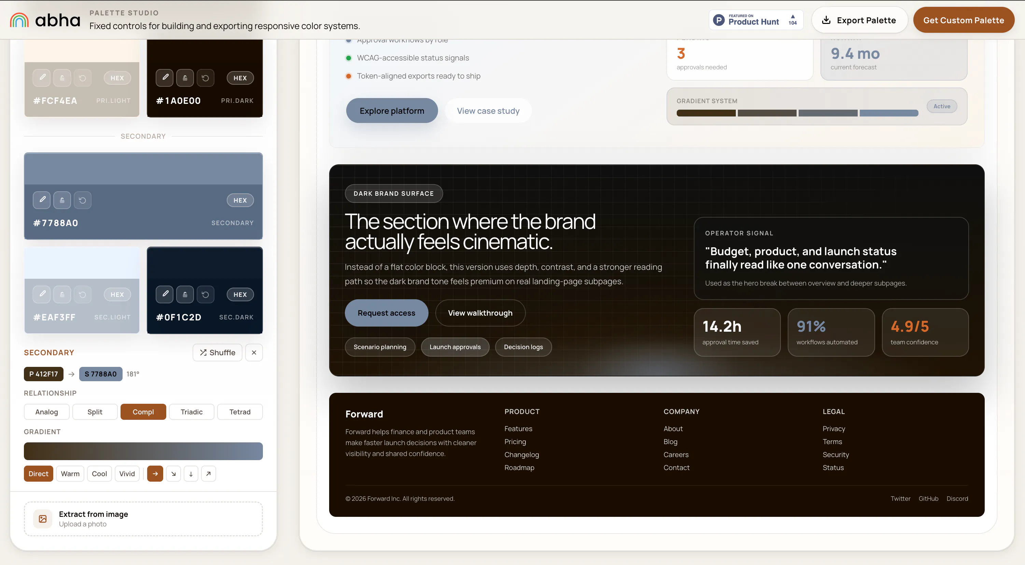Reset the #0F1C2D secondary dark color
The image size is (1025, 565).
(x=205, y=294)
